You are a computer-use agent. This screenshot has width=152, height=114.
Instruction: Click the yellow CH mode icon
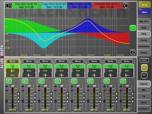(144, 67)
